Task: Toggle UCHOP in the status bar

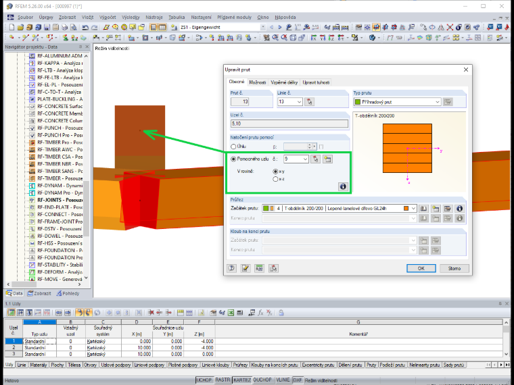Action: pos(204,380)
